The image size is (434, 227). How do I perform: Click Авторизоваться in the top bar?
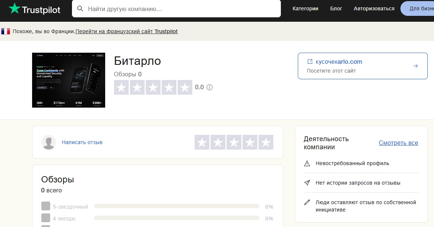(374, 8)
